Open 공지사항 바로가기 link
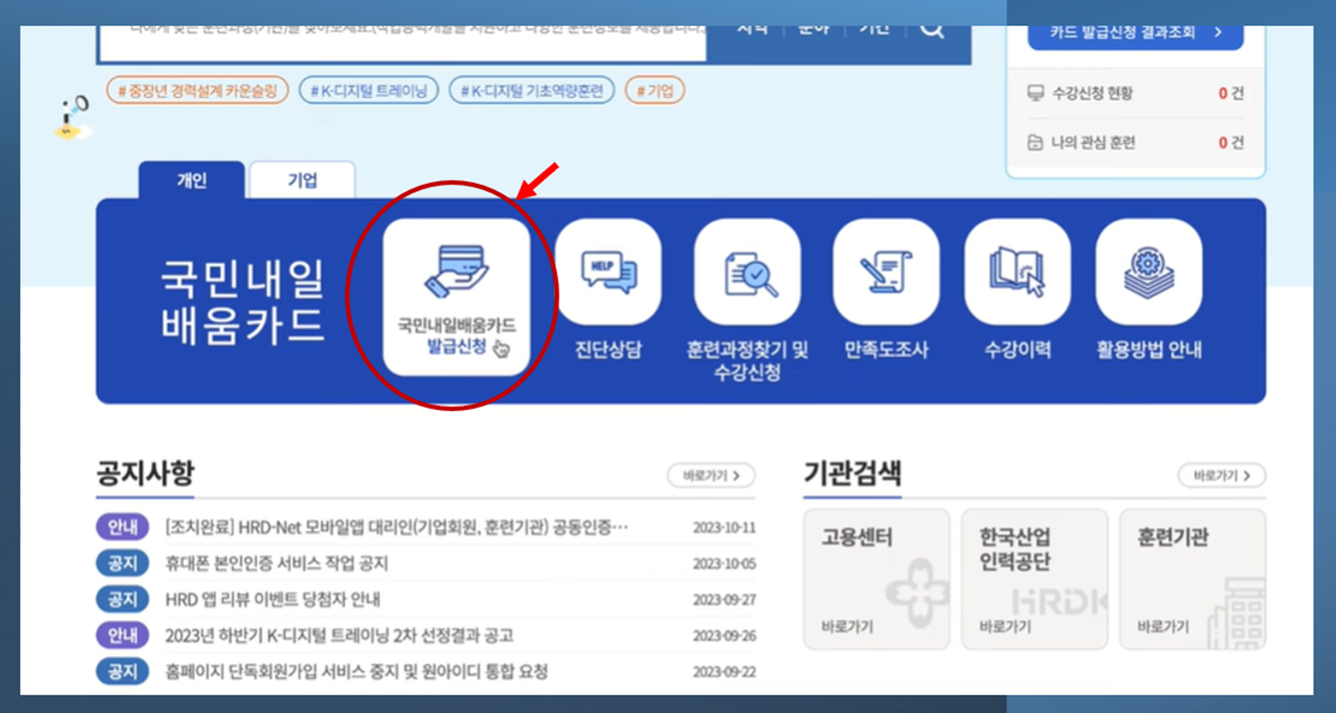The image size is (1336, 713). tap(711, 475)
